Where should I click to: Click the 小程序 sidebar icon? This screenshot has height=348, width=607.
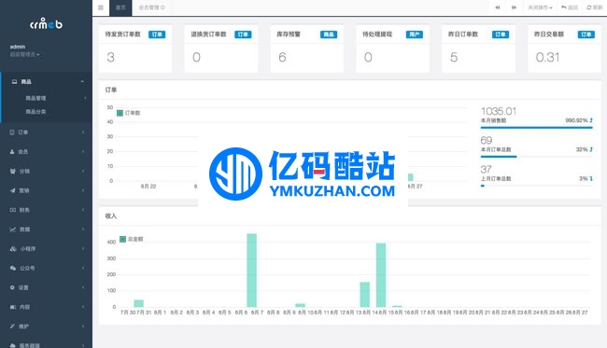click(x=13, y=248)
